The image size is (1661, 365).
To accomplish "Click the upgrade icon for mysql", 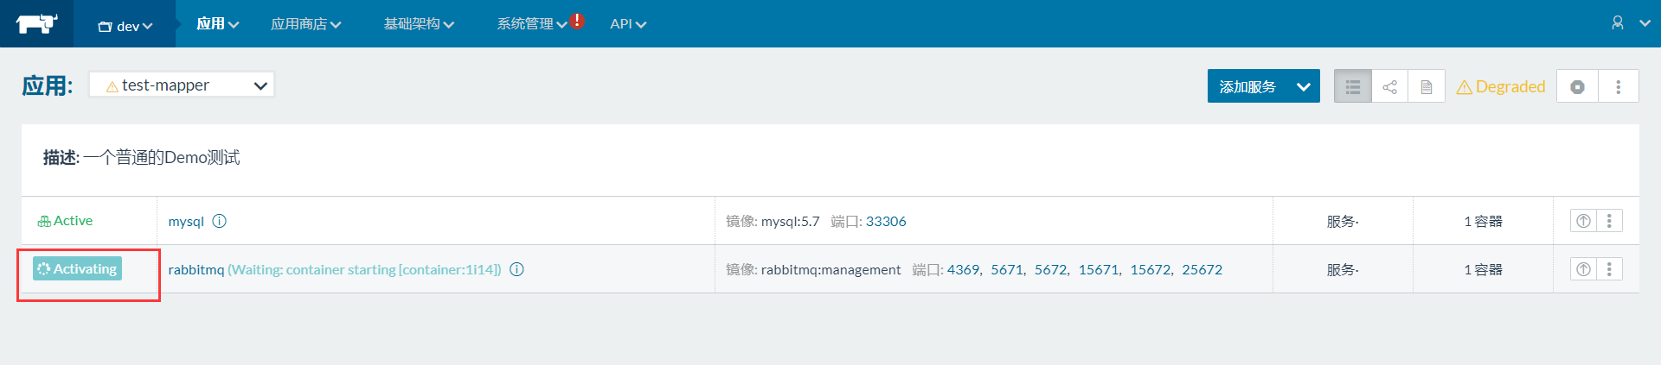I will (1583, 221).
